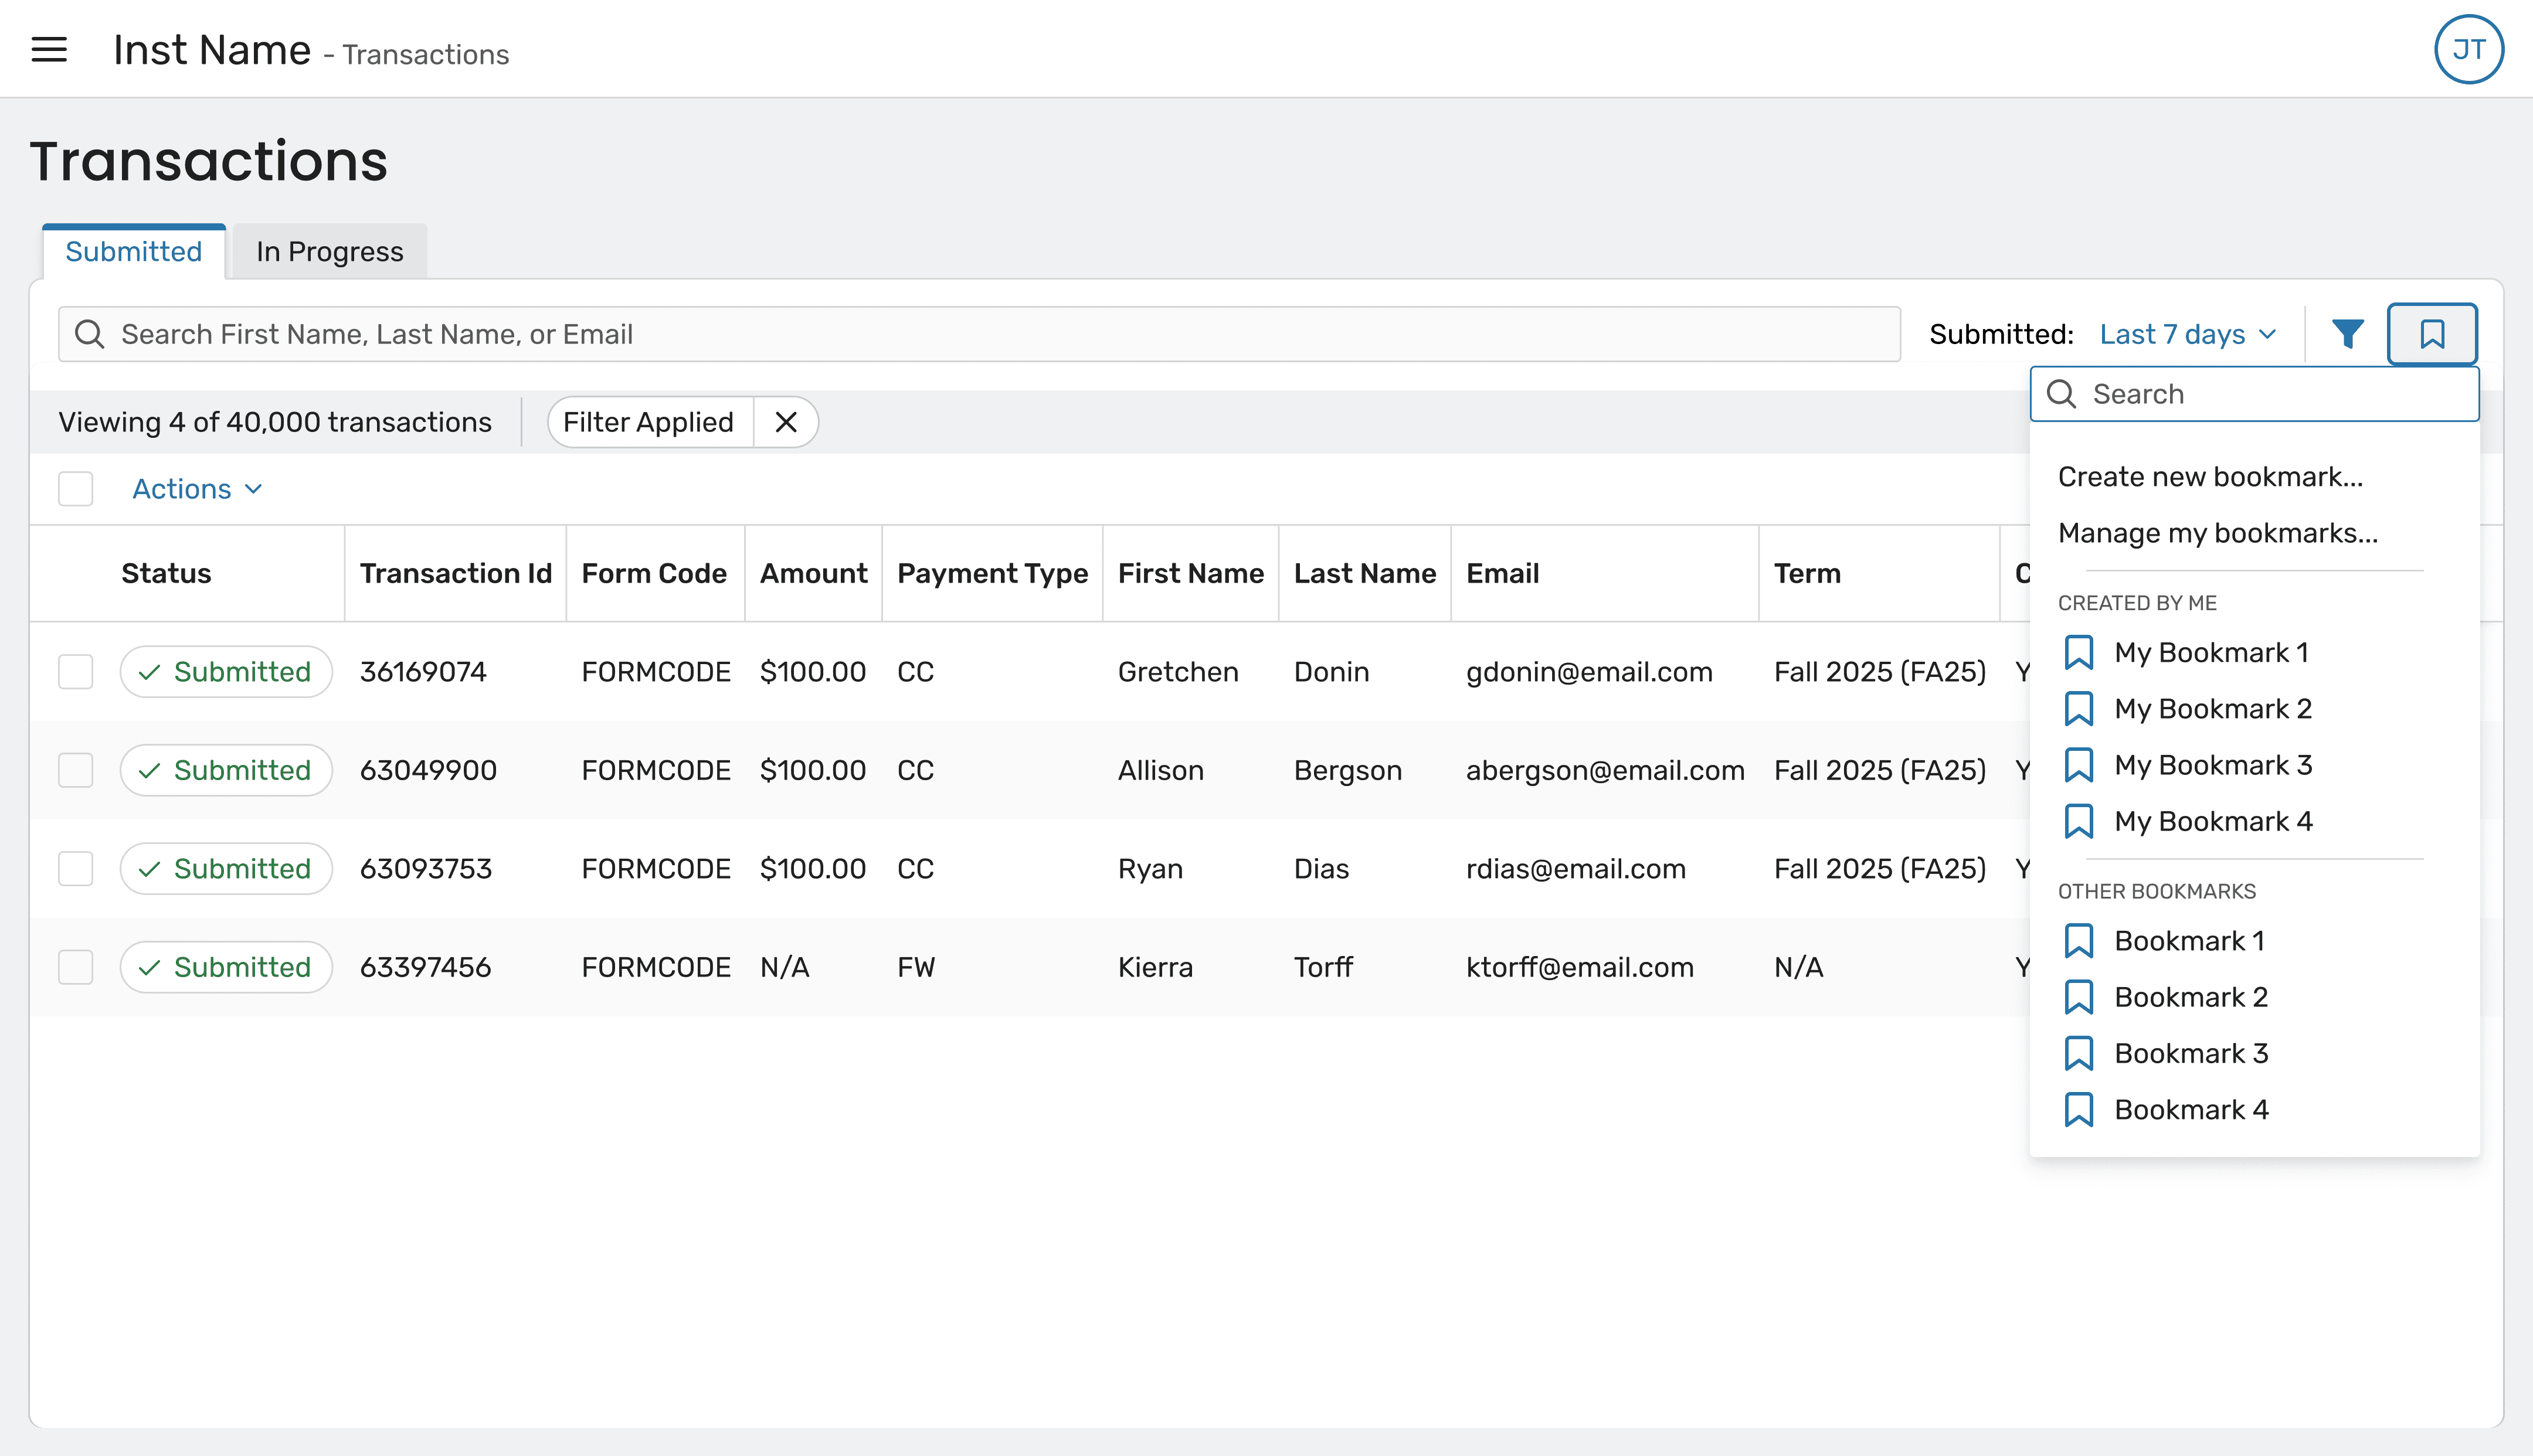Viewport: 2533px width, 1456px height.
Task: Click the Filter Applied chip
Action: point(648,422)
